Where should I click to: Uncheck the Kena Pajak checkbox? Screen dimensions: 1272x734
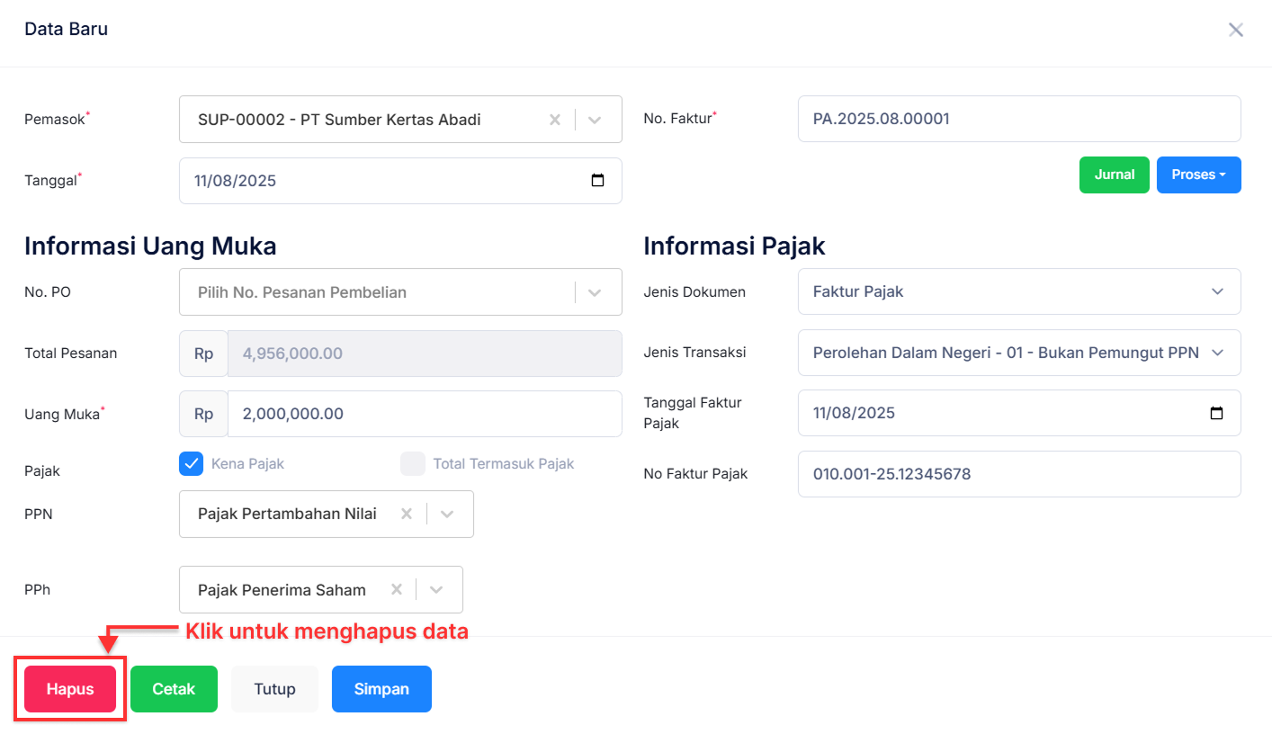click(191, 463)
